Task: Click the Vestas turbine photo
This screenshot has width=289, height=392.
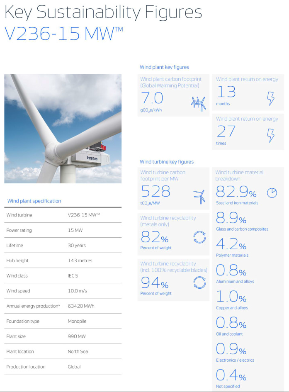Action: (63, 129)
